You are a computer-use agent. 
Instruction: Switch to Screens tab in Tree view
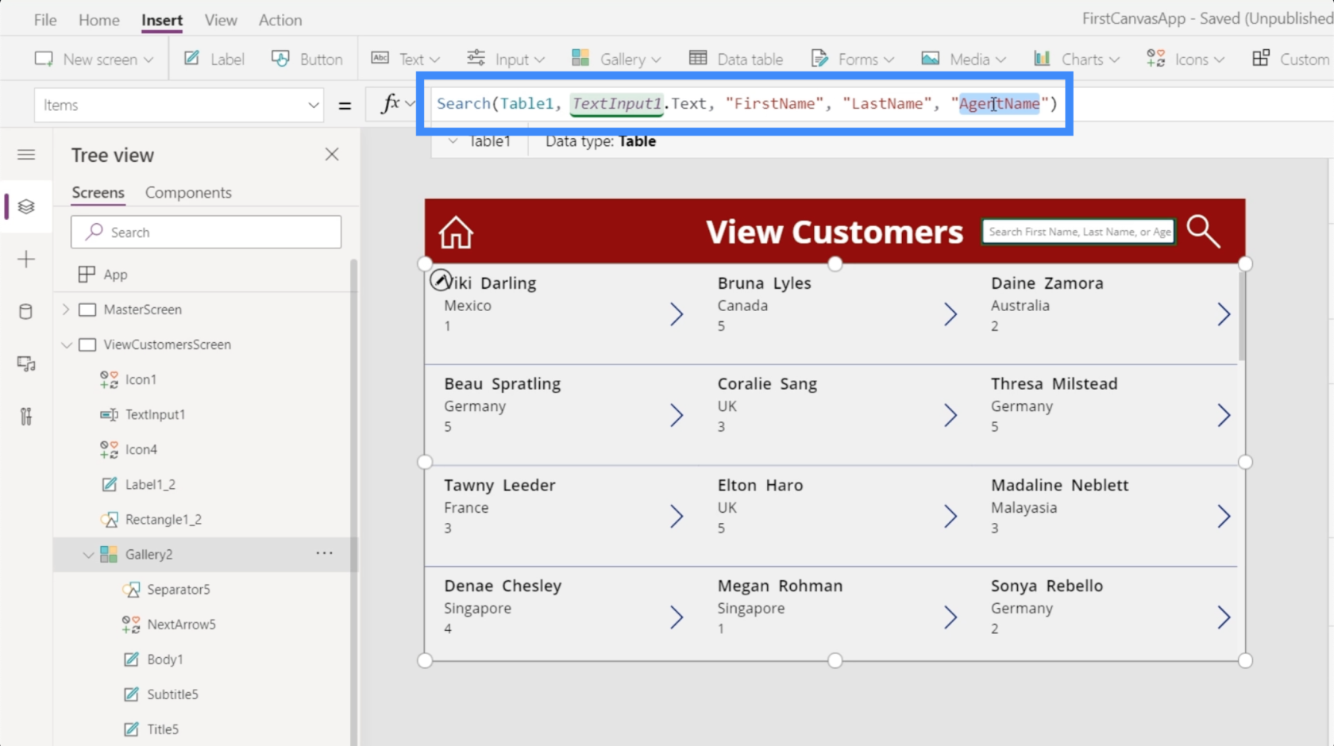point(98,193)
